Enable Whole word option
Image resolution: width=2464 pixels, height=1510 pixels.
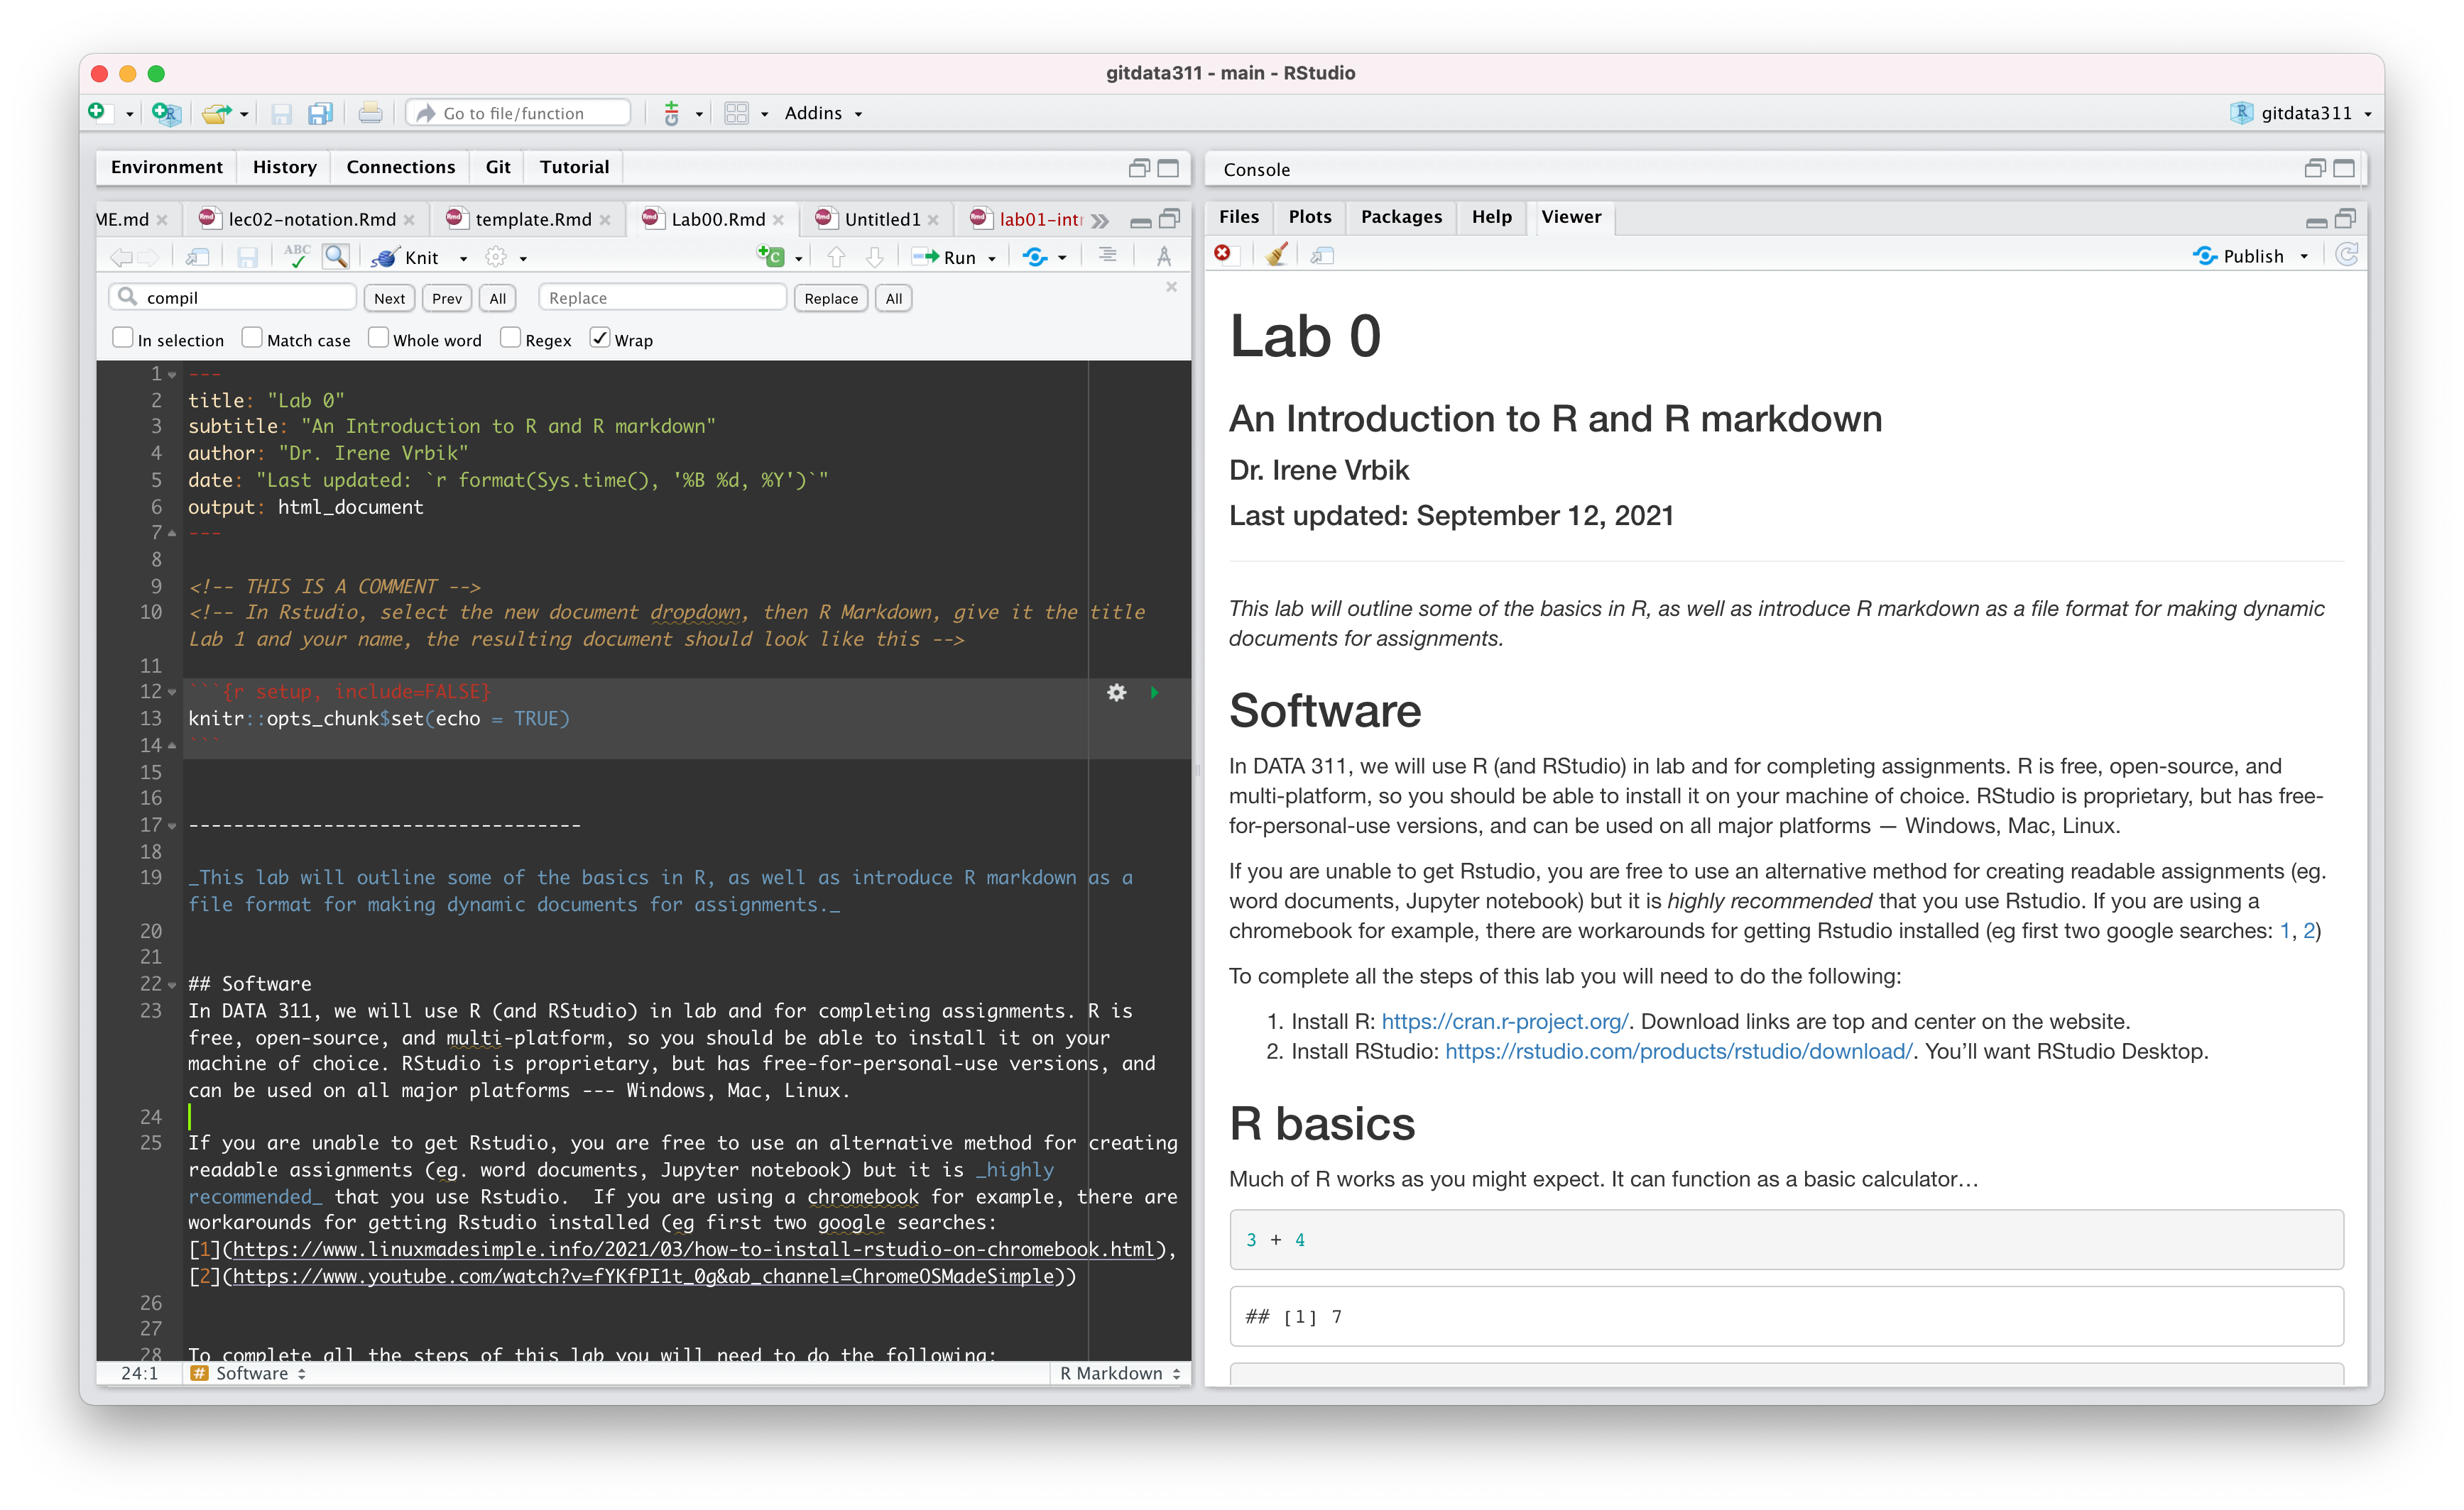pos(378,338)
